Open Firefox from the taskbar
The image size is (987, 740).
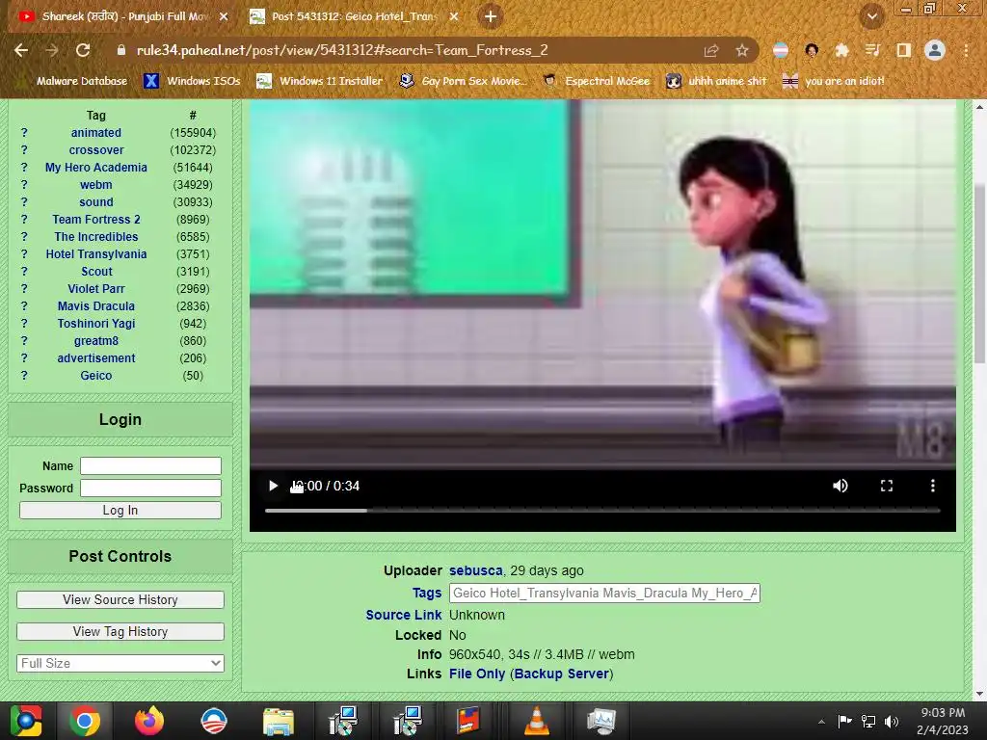[x=149, y=721]
